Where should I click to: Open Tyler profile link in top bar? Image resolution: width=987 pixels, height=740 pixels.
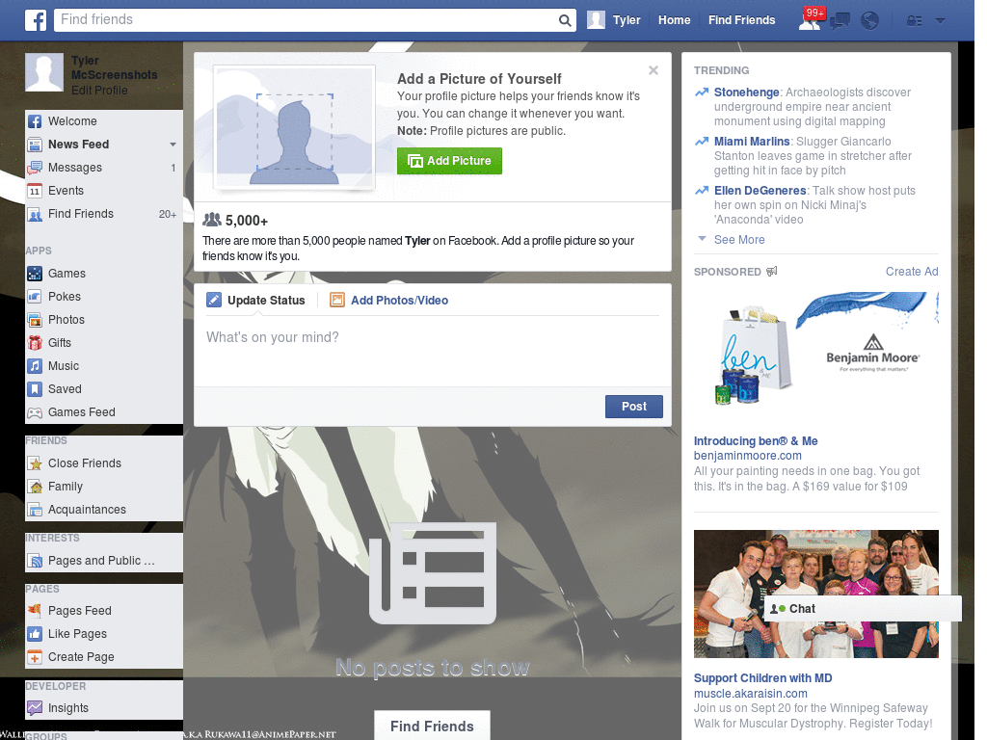pyautogui.click(x=627, y=20)
